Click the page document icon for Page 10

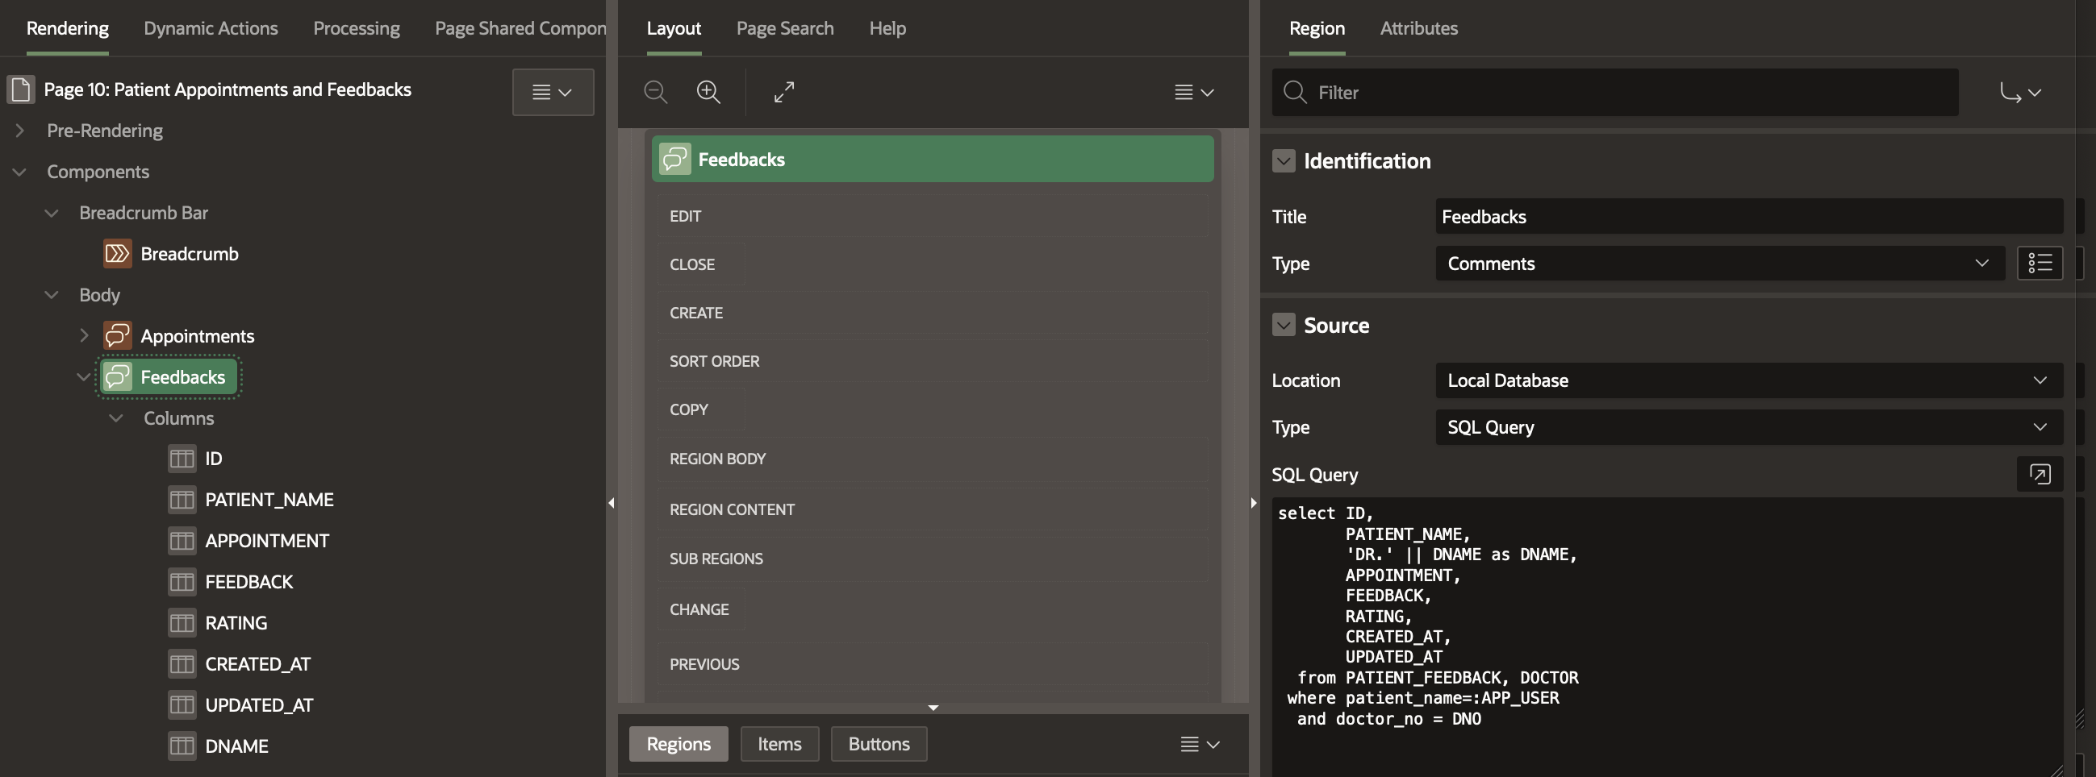21,89
